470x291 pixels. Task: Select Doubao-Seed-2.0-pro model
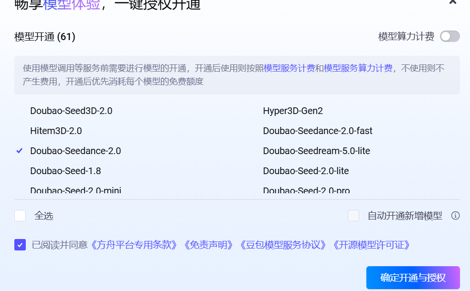click(306, 191)
